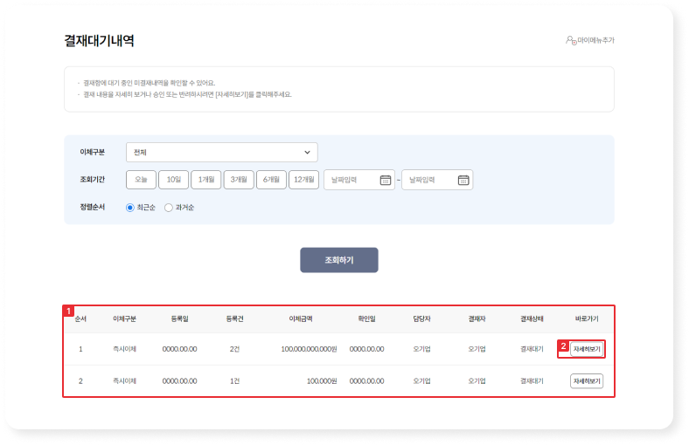Image resolution: width=689 pixels, height=445 pixels.
Task: Choose the 10일 period button
Action: coord(174,180)
